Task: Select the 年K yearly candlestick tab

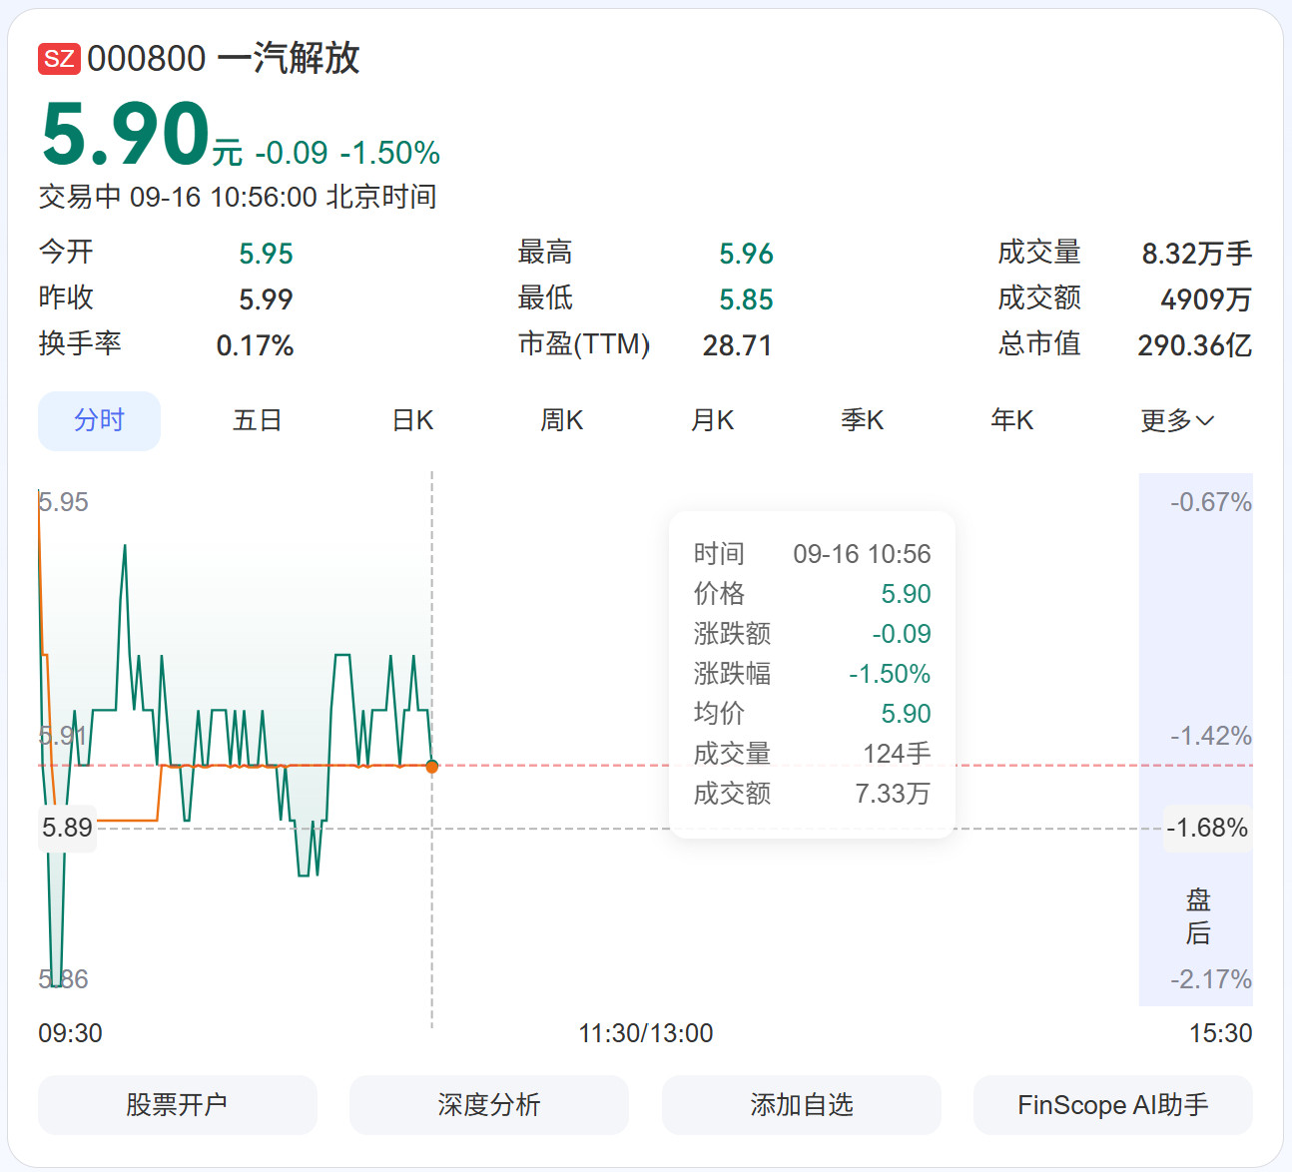Action: tap(1011, 420)
